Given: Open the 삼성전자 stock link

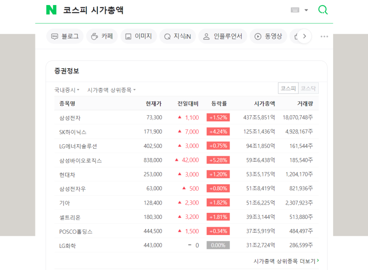Looking at the screenshot, I should (70, 118).
